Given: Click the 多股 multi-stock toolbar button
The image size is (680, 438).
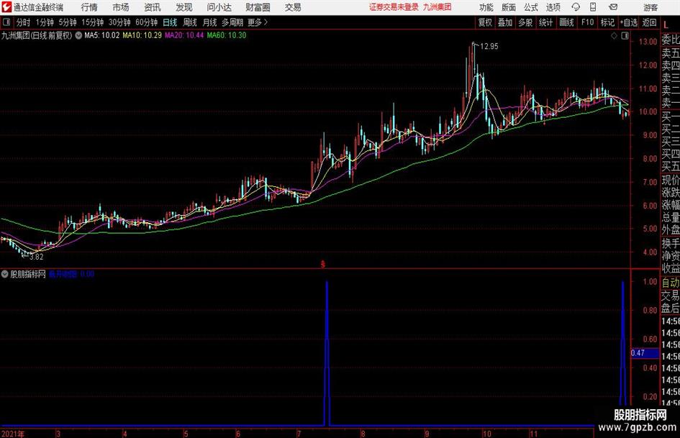Looking at the screenshot, I should [x=525, y=22].
